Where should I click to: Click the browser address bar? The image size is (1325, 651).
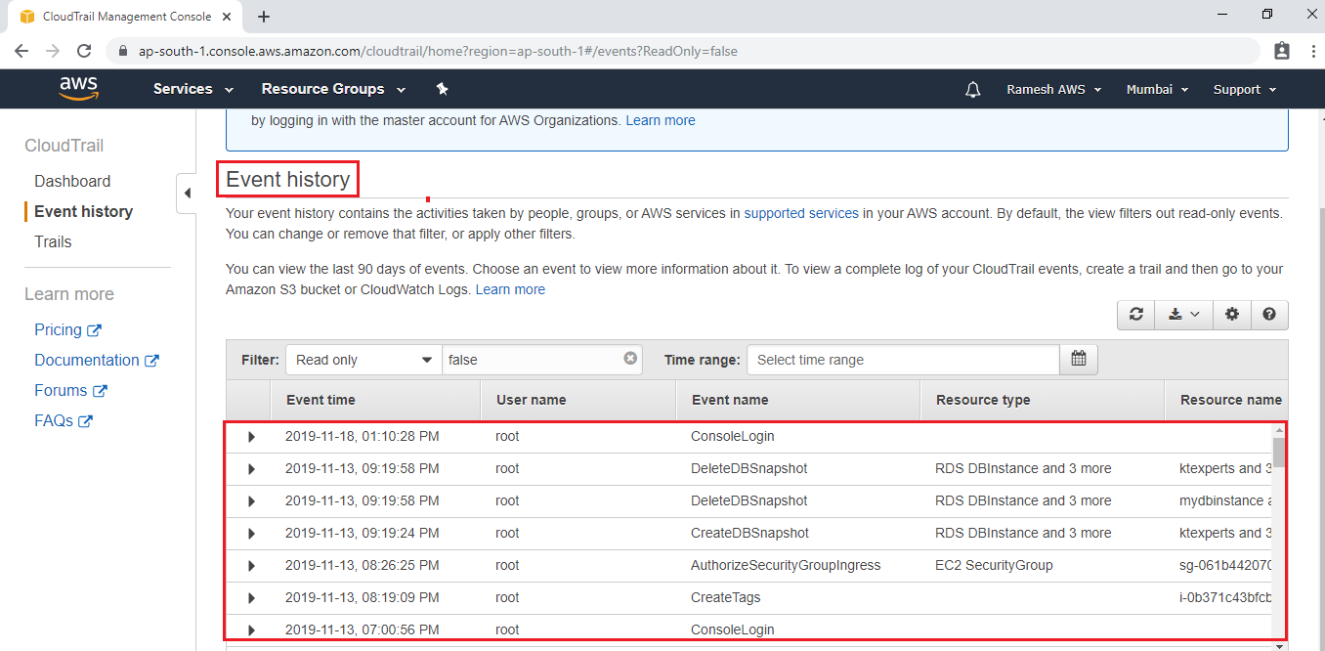[683, 51]
